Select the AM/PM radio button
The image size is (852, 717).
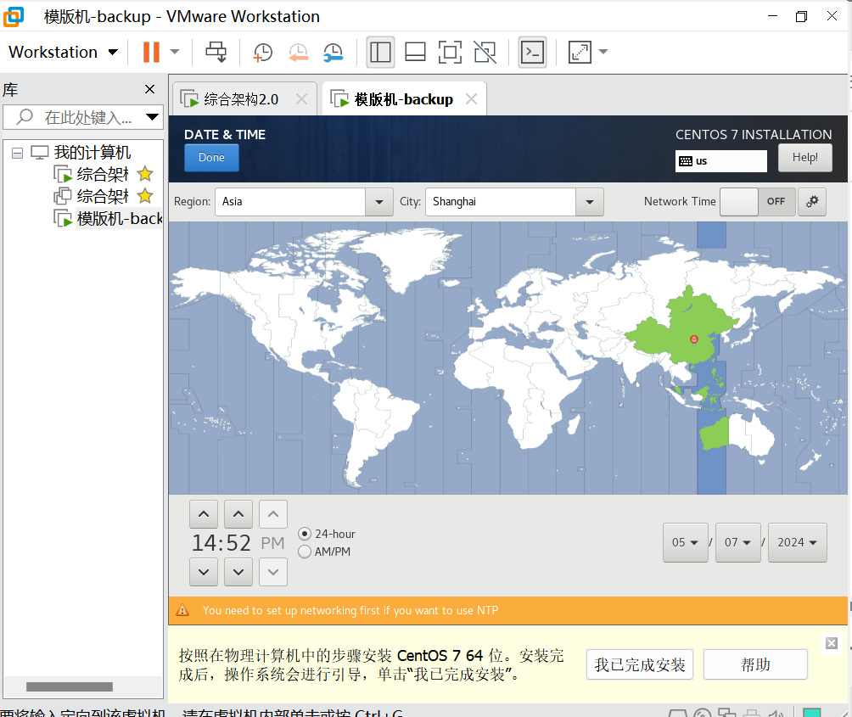click(305, 552)
